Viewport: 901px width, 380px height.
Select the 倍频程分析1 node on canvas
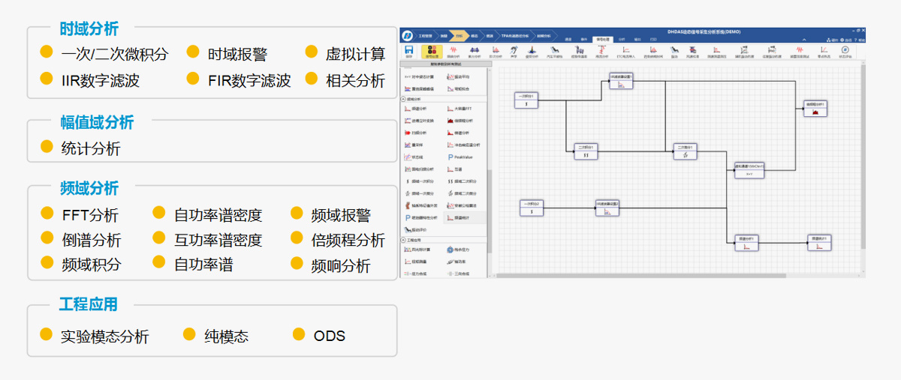(815, 108)
